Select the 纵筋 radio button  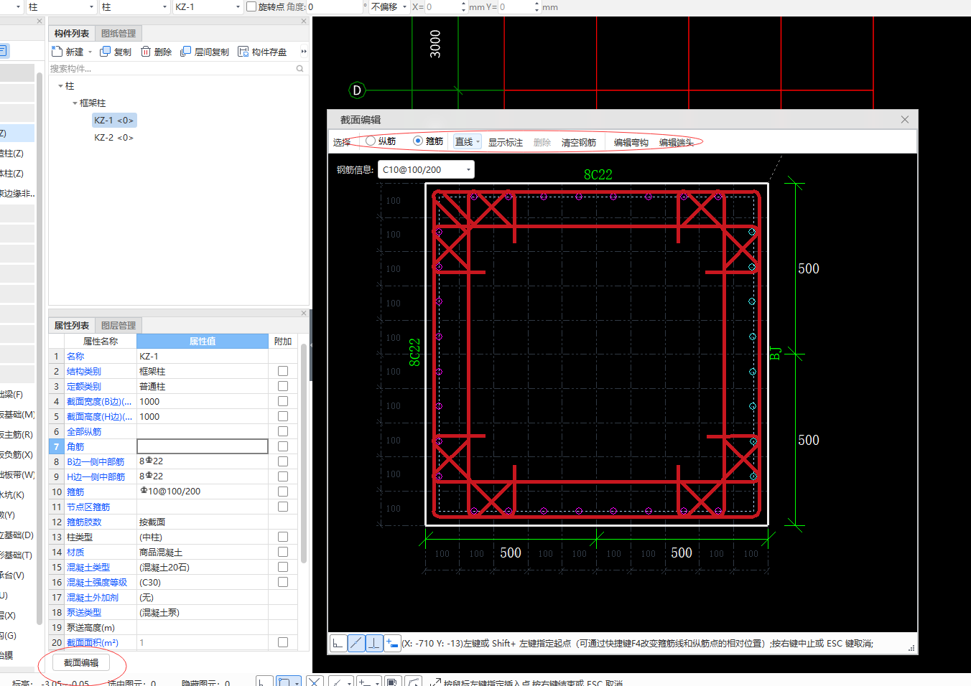tap(371, 141)
